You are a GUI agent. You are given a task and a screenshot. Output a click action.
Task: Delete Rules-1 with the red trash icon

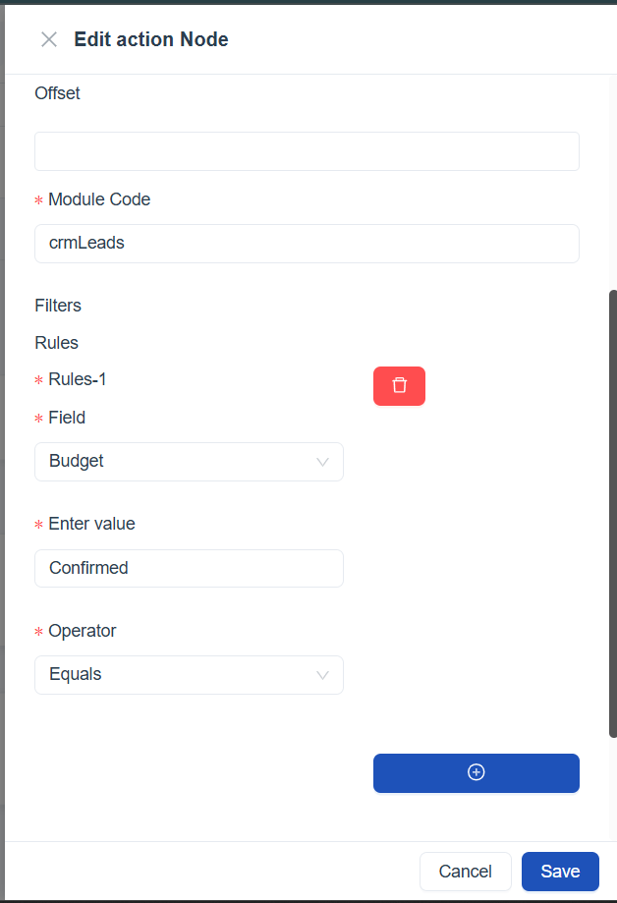click(399, 385)
